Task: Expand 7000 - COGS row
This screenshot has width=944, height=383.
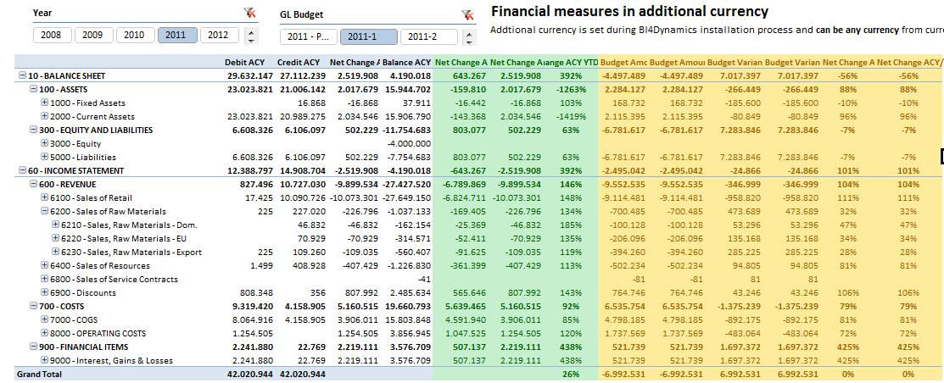Action: pos(45,319)
